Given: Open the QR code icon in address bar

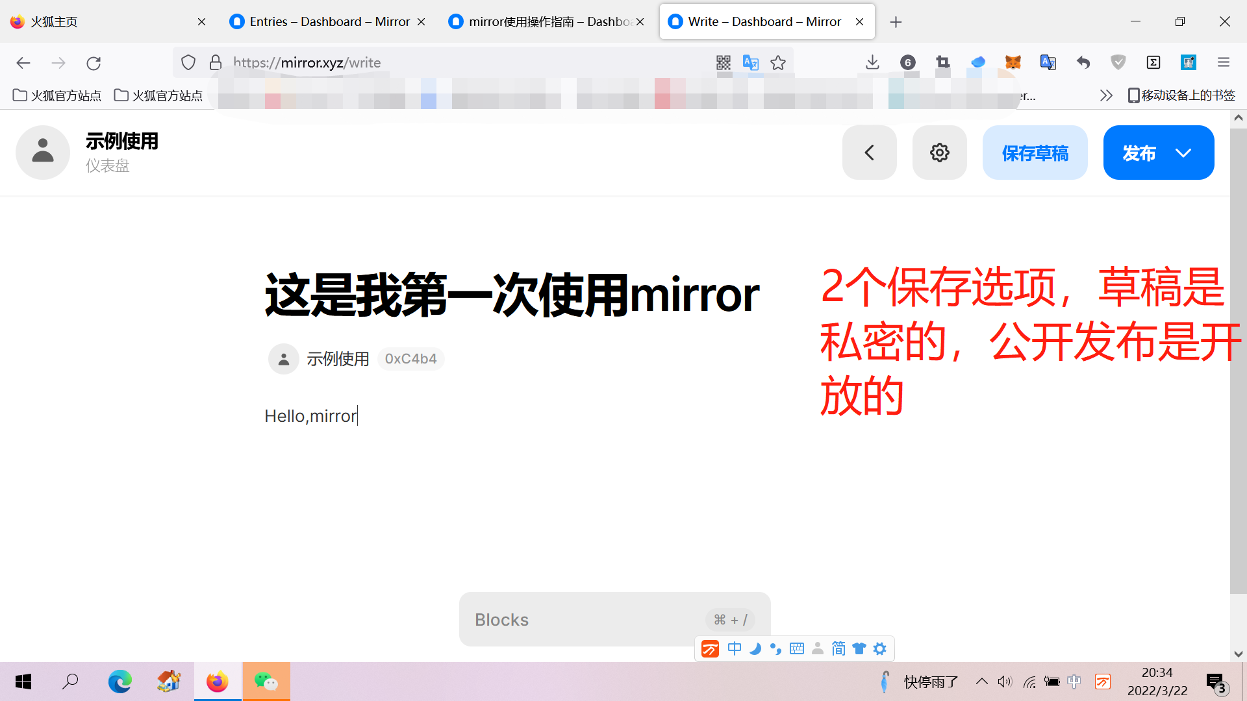Looking at the screenshot, I should [723, 62].
